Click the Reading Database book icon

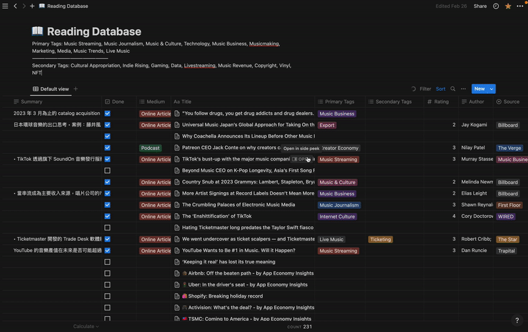(x=38, y=31)
